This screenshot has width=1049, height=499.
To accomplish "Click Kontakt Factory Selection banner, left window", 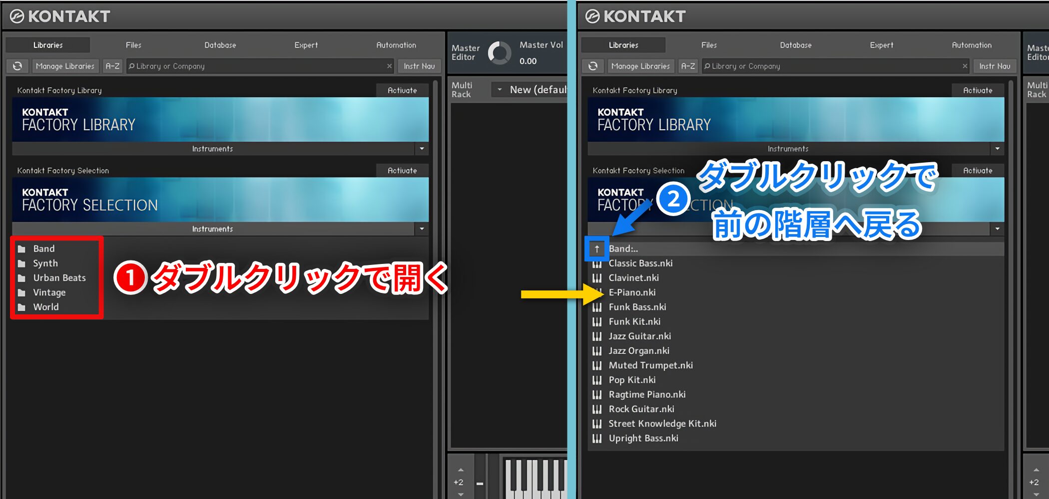I will point(220,200).
